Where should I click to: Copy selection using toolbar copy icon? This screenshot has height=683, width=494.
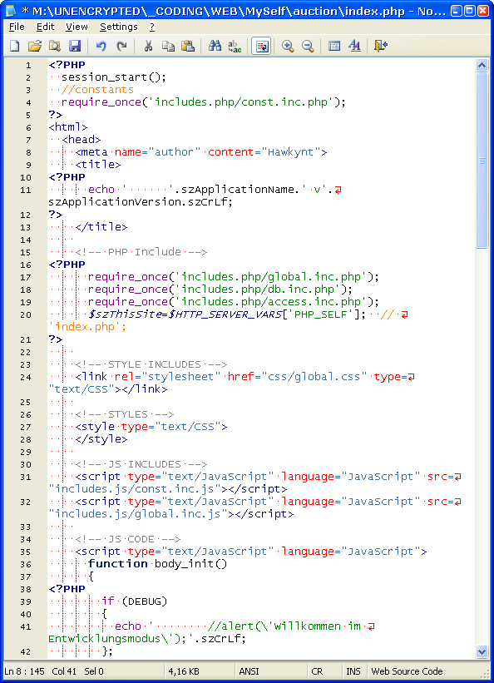click(x=168, y=46)
